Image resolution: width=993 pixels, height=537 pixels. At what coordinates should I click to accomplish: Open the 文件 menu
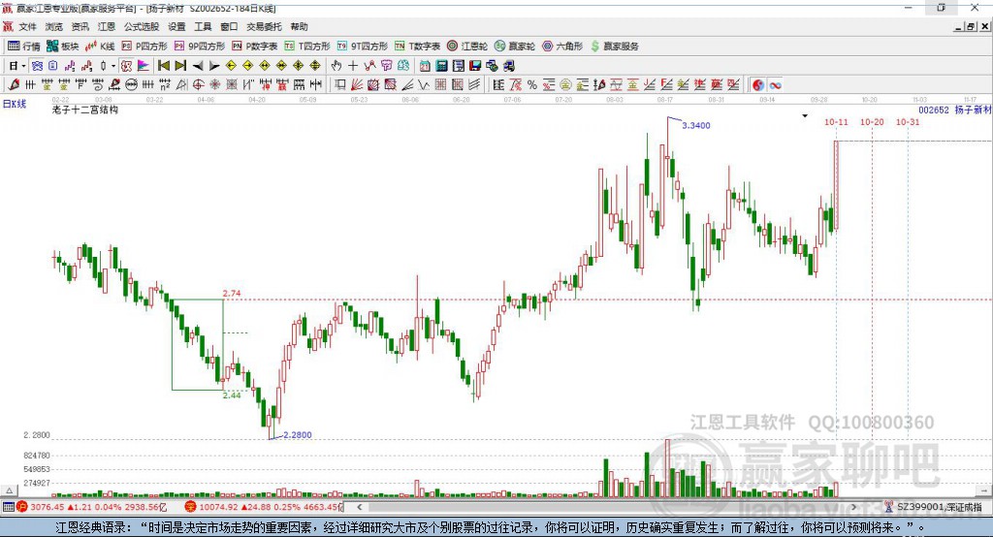tap(28, 26)
